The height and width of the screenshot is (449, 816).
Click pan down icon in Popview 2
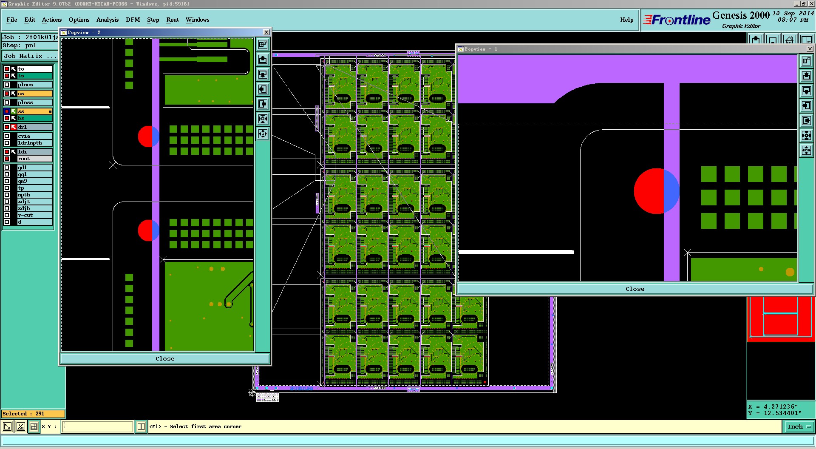tap(263, 74)
